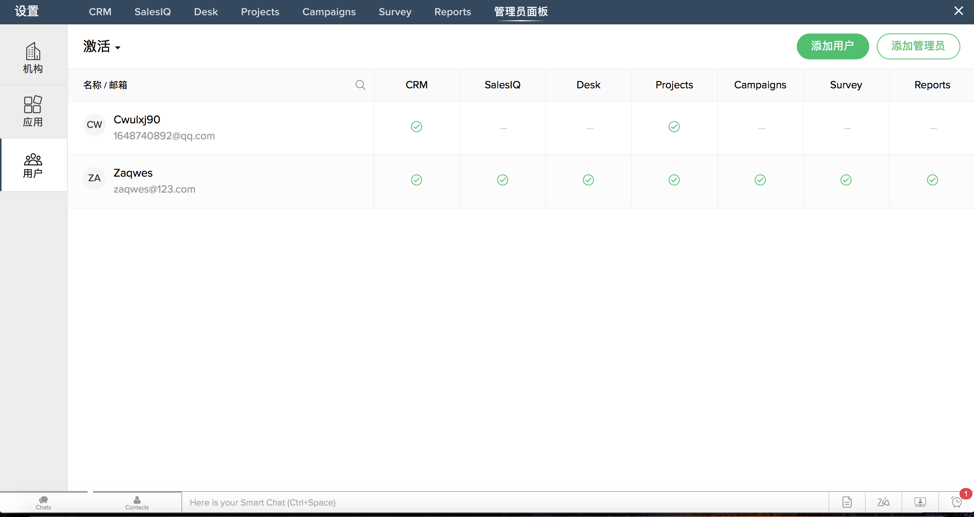974x517 pixels.
Task: Open the clock reminders icon with badge
Action: 956,502
